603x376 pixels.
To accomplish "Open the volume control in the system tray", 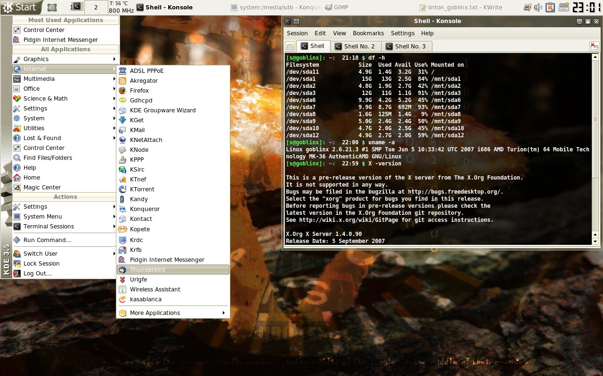I will tap(538, 8).
